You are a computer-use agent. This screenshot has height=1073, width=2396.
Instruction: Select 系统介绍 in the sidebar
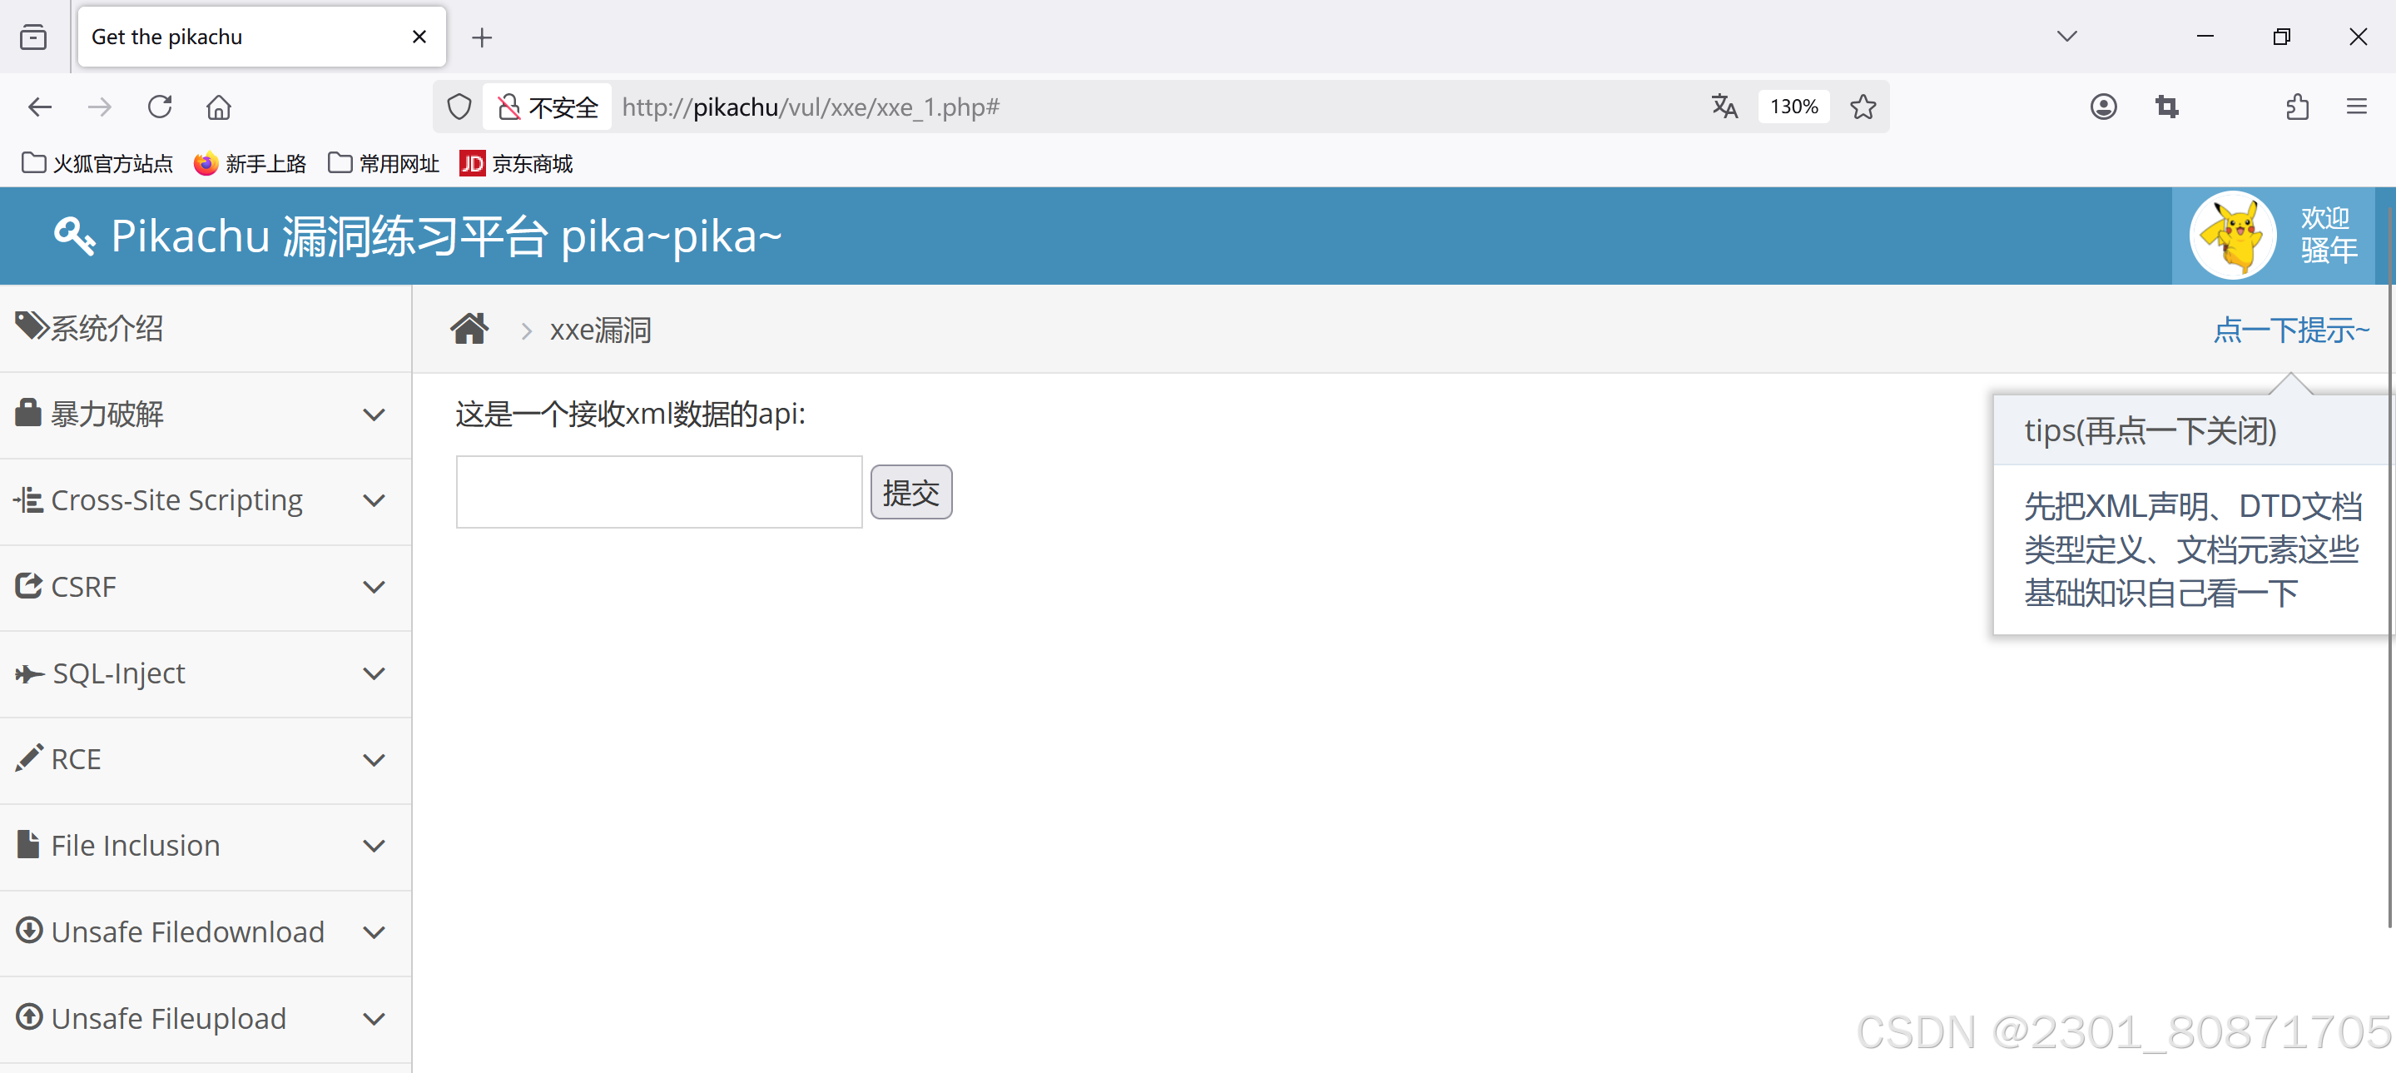pyautogui.click(x=107, y=328)
